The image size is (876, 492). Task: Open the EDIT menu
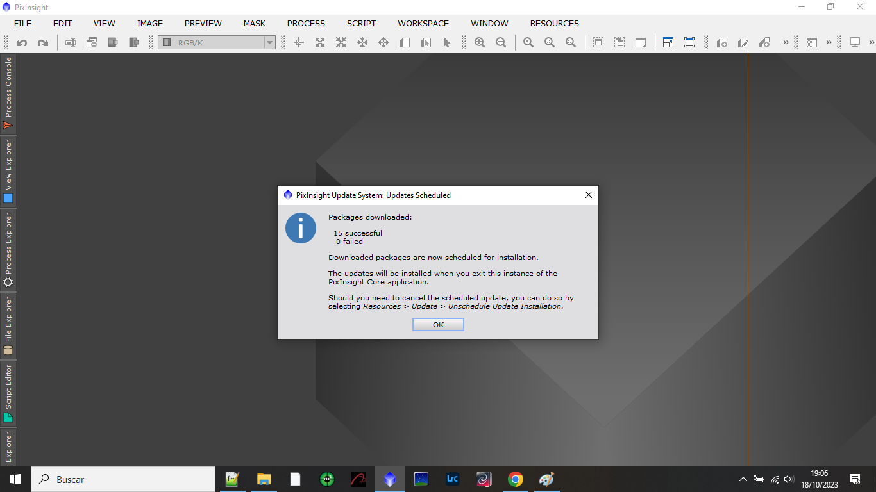pyautogui.click(x=62, y=24)
